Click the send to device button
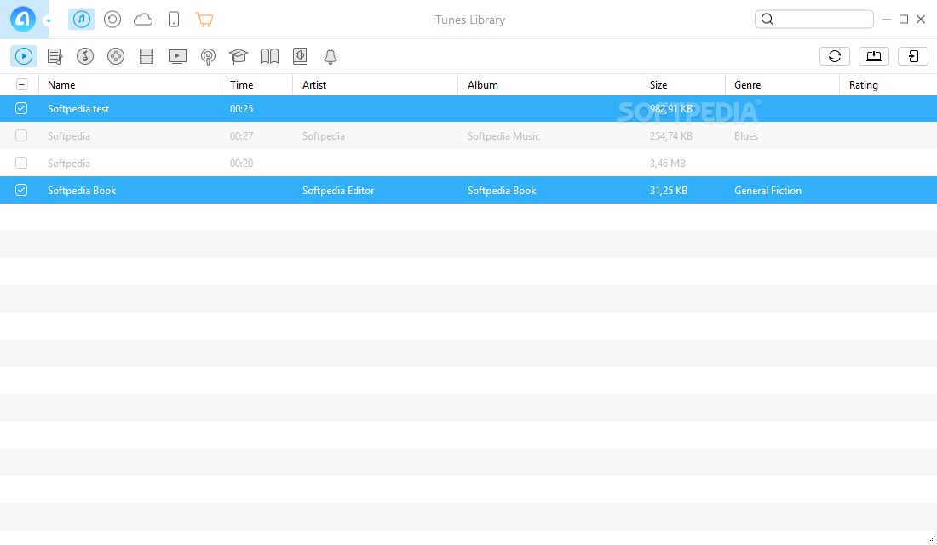This screenshot has height=545, width=937. [x=913, y=56]
